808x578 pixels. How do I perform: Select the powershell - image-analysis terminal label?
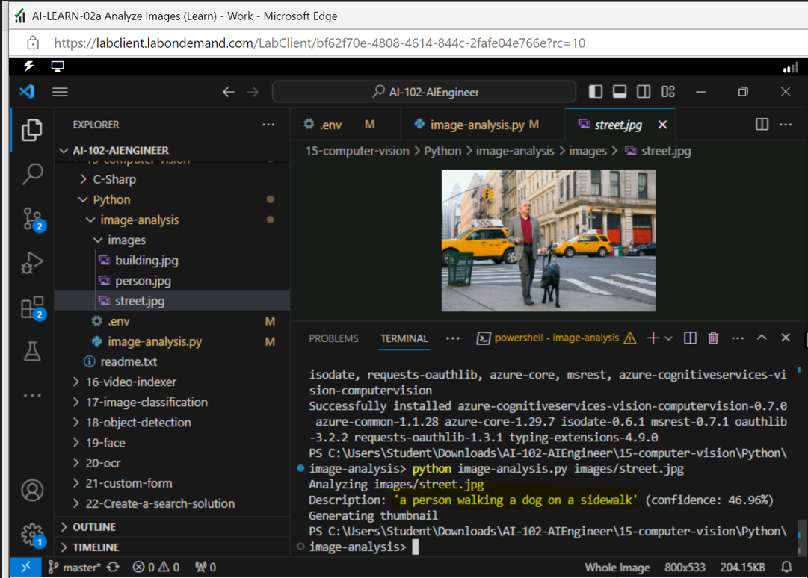pyautogui.click(x=556, y=338)
